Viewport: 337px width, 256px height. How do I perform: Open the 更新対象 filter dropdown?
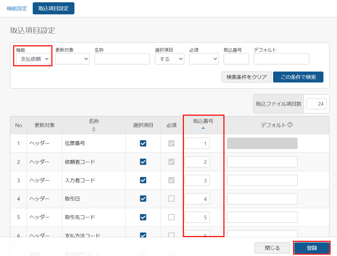pos(72,59)
